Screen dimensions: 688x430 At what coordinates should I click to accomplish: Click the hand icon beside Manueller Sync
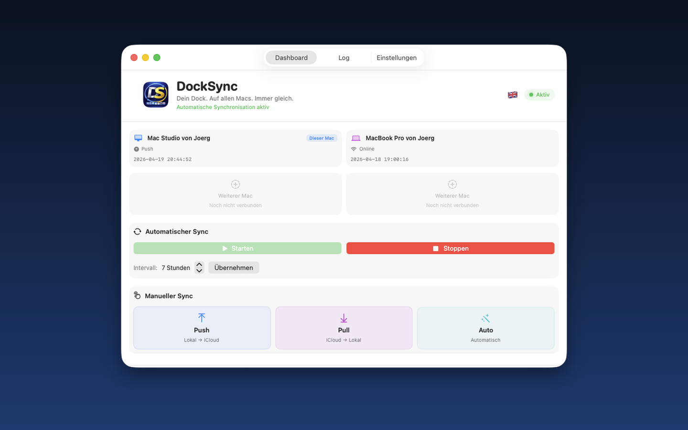click(x=137, y=296)
